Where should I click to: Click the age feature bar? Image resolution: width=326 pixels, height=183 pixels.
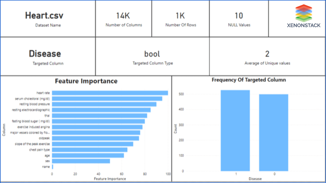[88, 155]
